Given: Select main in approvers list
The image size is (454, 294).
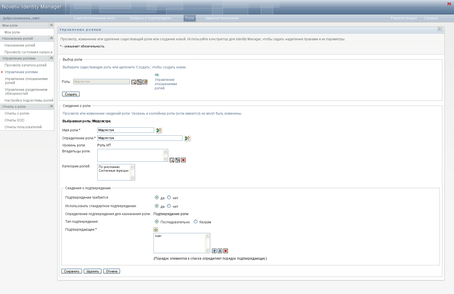Looking at the screenshot, I should point(158,236).
